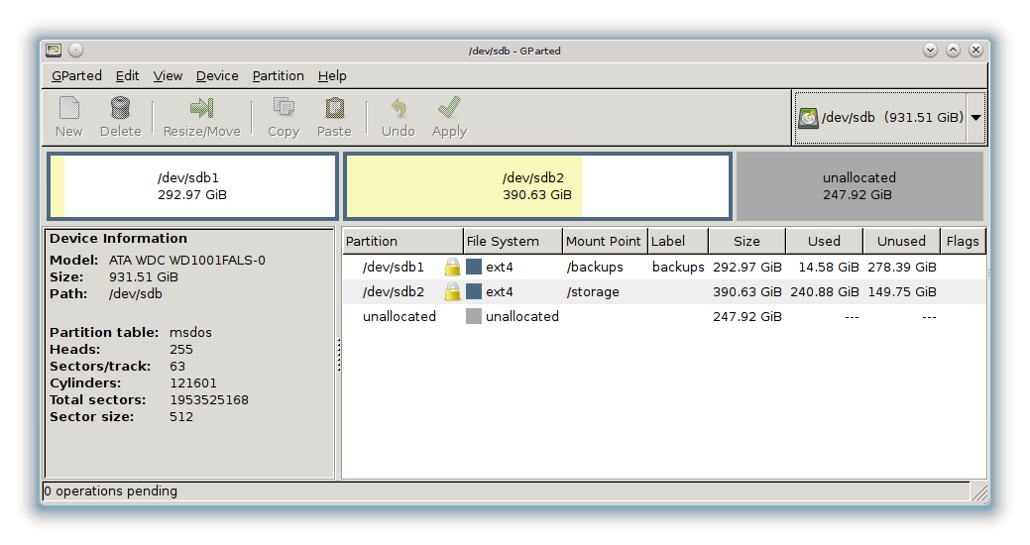Screen dimensions: 1030x545
Task: Click the ext4 color swatch for /dev/sdb1
Action: click(x=474, y=268)
